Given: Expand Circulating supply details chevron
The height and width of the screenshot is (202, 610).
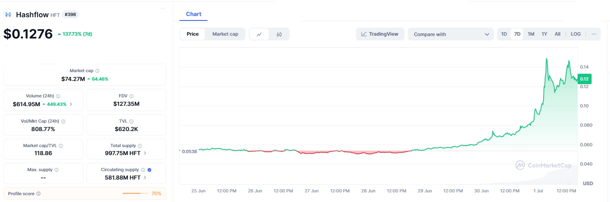Looking at the screenshot, I should (145, 178).
